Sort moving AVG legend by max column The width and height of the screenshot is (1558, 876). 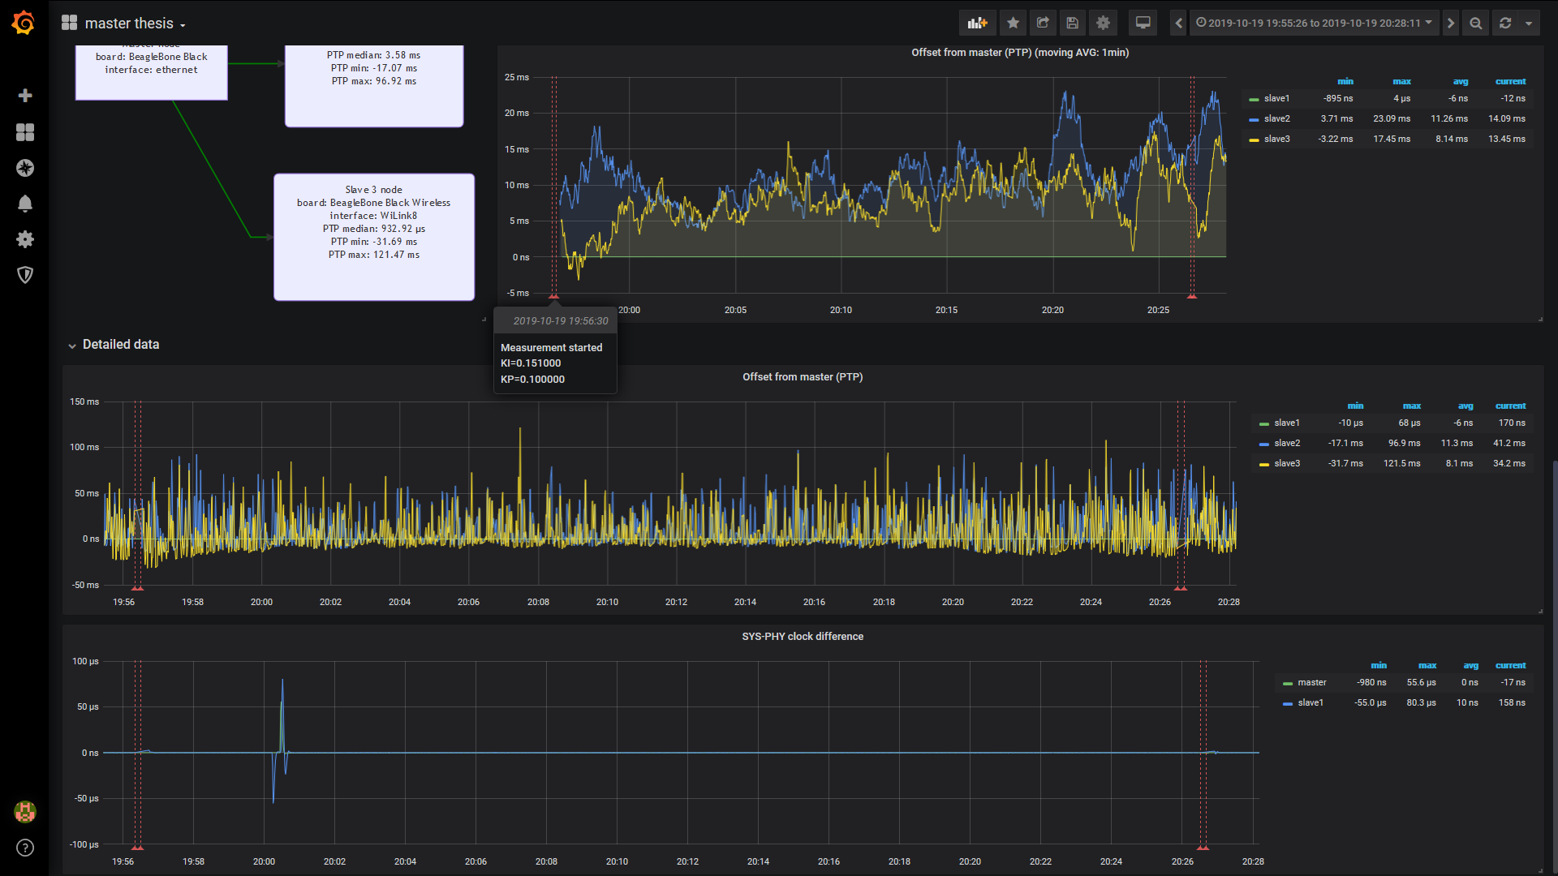(x=1401, y=81)
